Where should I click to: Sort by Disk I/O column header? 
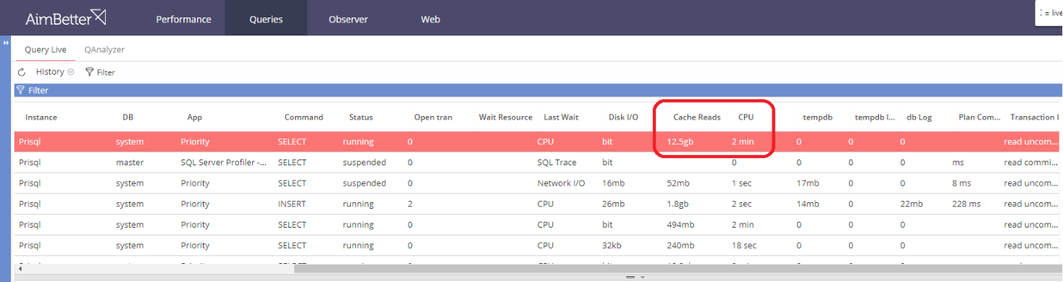623,117
